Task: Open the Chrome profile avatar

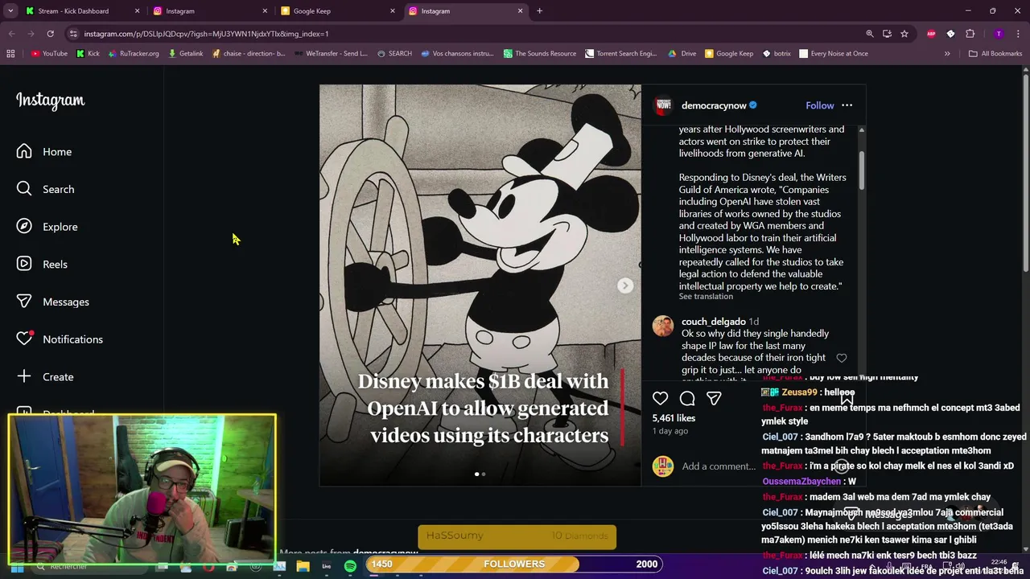Action: [x=999, y=34]
